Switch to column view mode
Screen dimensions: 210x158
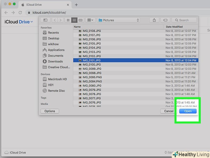tap(80, 20)
